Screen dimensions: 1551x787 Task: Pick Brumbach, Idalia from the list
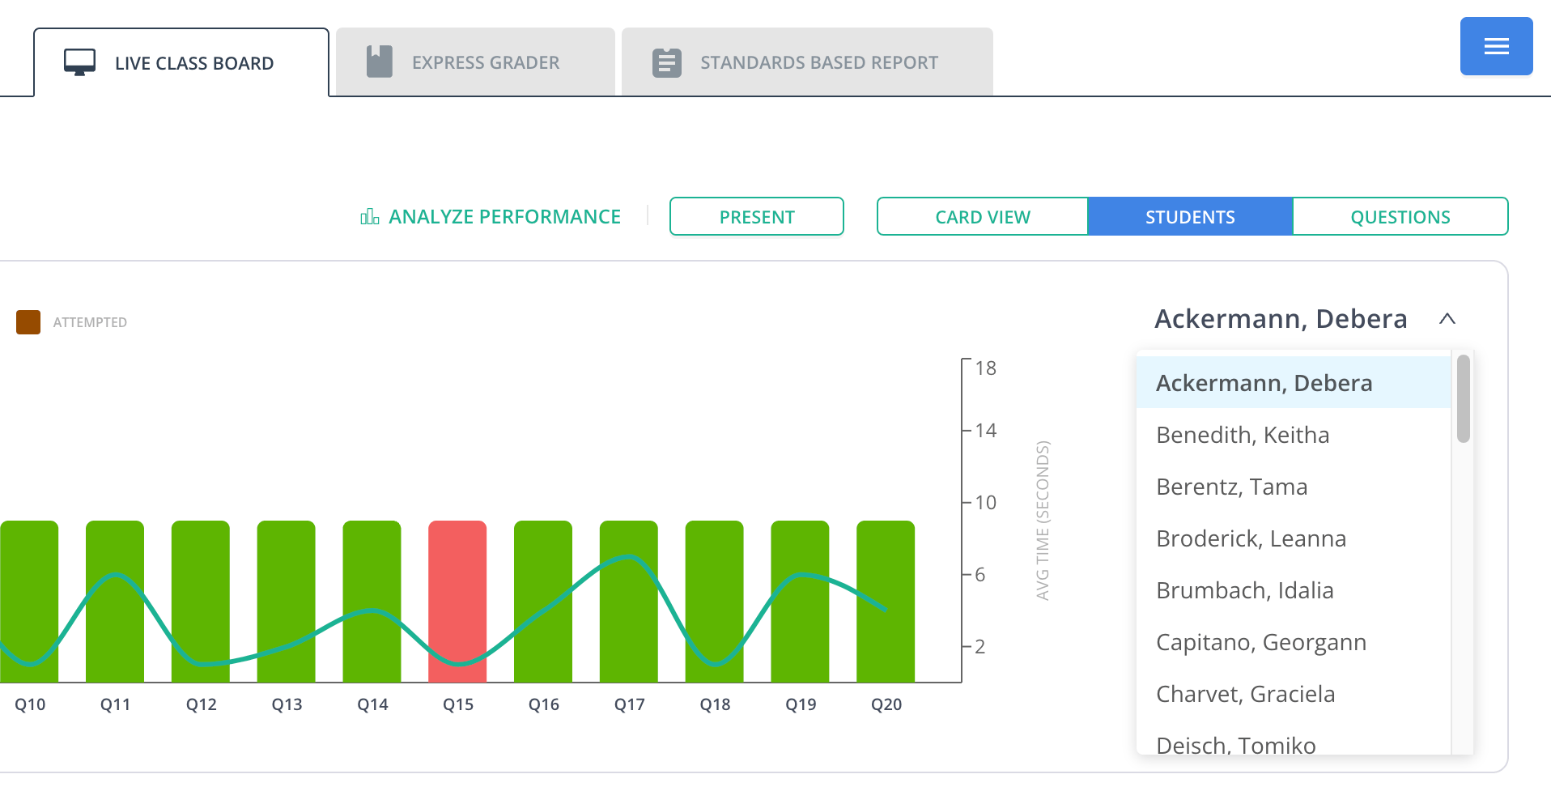[1294, 590]
